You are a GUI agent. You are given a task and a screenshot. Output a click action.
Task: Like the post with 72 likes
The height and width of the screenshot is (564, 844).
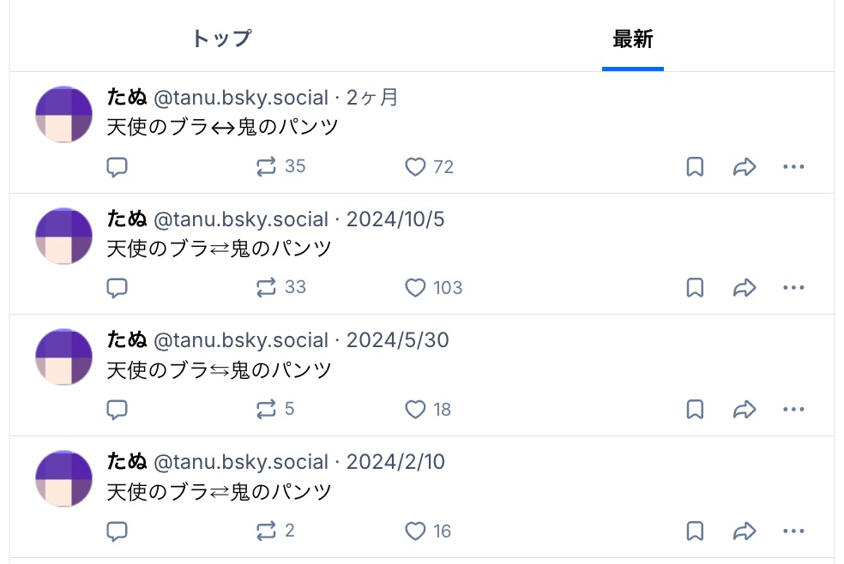click(x=415, y=167)
